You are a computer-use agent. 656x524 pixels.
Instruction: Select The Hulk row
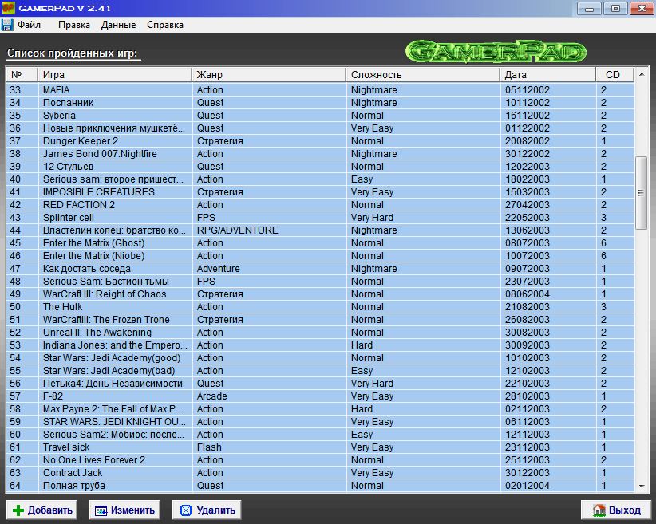(321, 306)
